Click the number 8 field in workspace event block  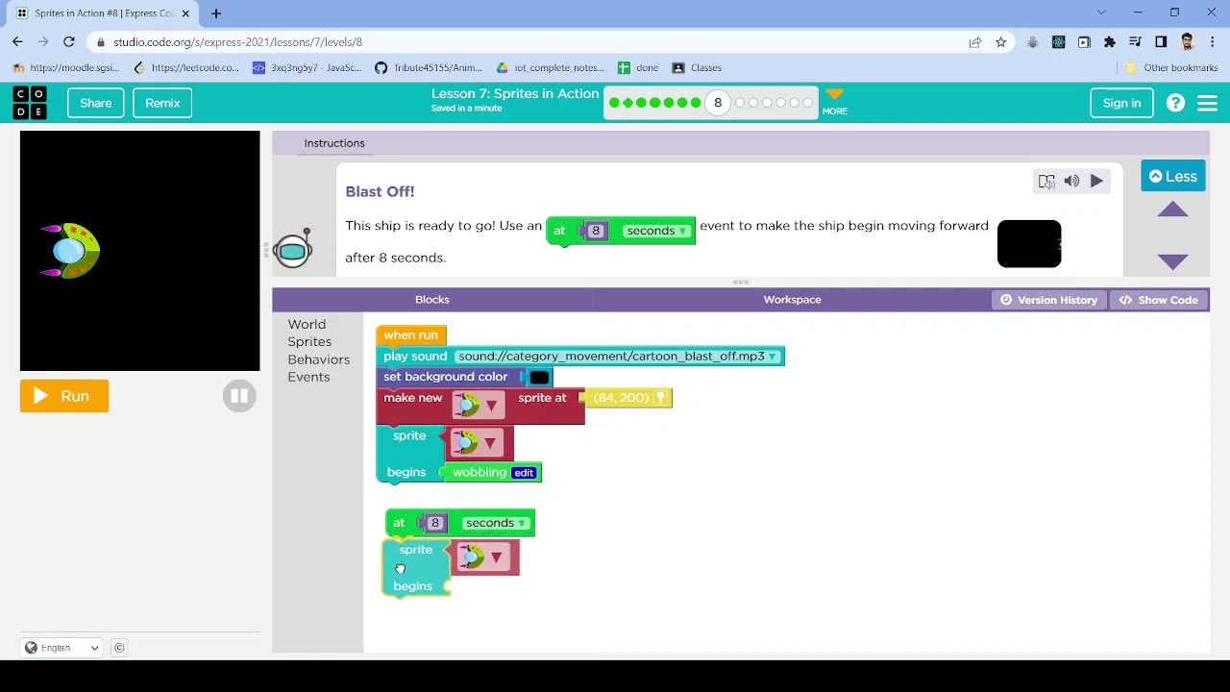click(x=435, y=523)
